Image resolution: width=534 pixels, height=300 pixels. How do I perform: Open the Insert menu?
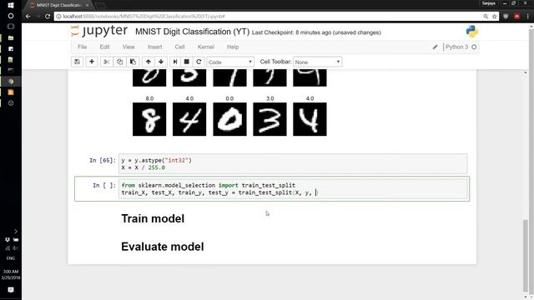click(x=154, y=47)
